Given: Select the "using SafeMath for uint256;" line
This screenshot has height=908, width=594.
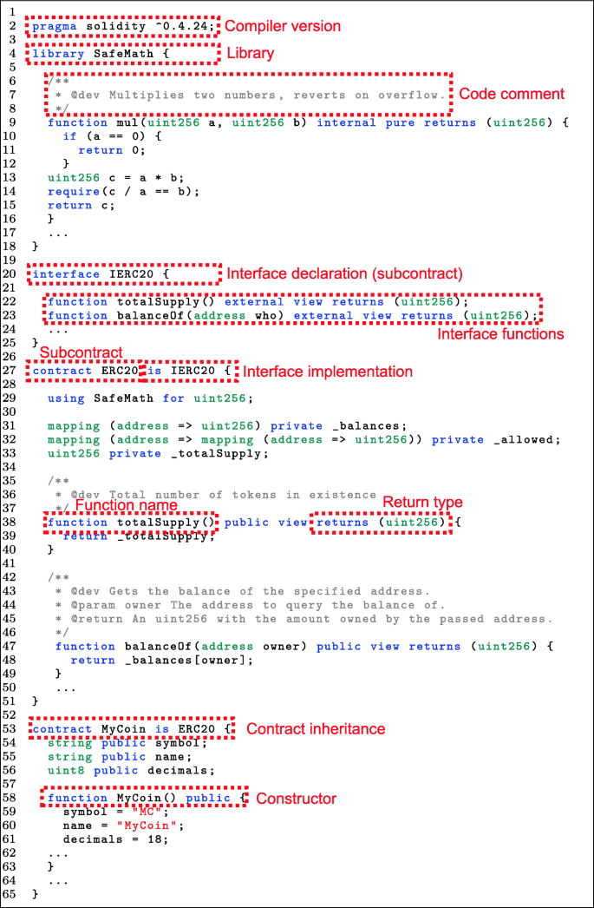Looking at the screenshot, I should pyautogui.click(x=150, y=398).
